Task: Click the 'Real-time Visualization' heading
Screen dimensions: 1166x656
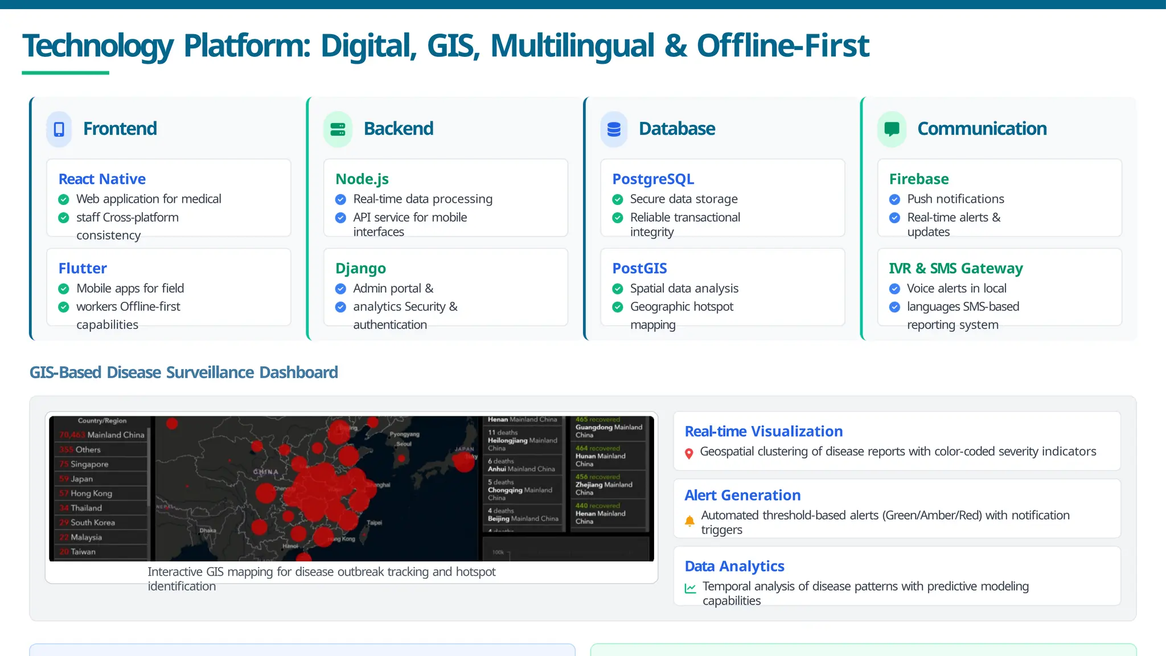Action: tap(763, 432)
